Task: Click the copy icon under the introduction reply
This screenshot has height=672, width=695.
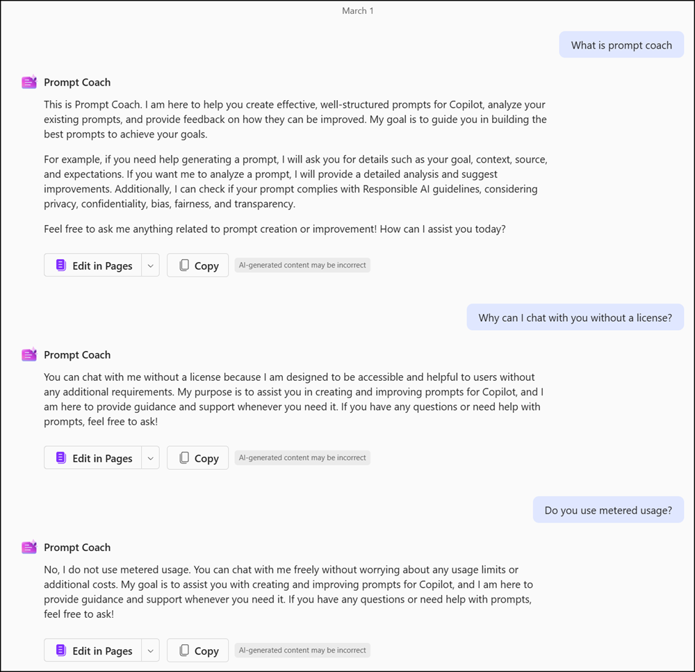Action: [x=184, y=265]
